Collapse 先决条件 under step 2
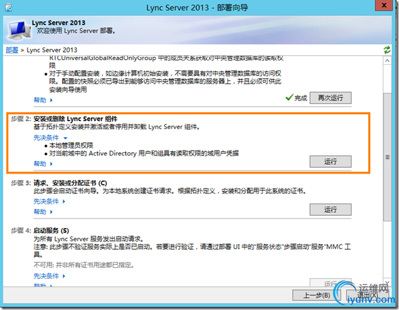 (x=51, y=138)
